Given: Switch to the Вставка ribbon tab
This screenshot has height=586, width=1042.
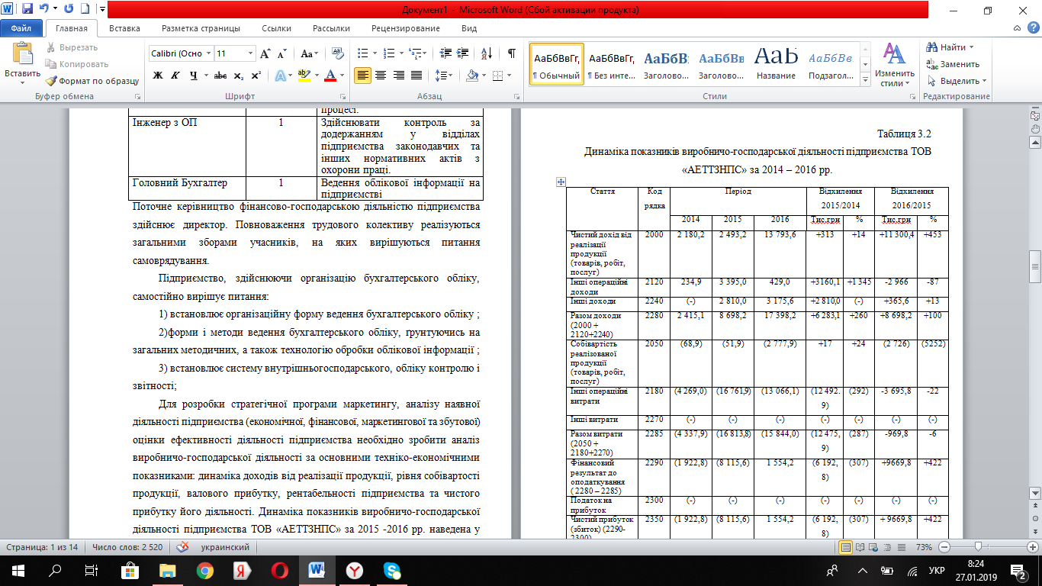Looking at the screenshot, I should click(x=124, y=27).
